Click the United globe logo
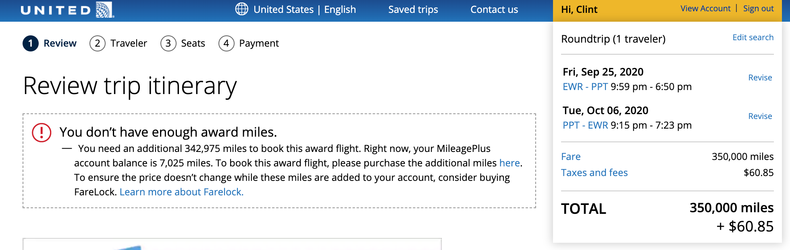Image resolution: width=790 pixels, height=250 pixels. (x=104, y=10)
